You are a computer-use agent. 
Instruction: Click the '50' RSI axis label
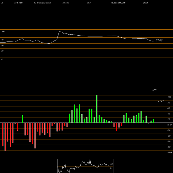2,45
